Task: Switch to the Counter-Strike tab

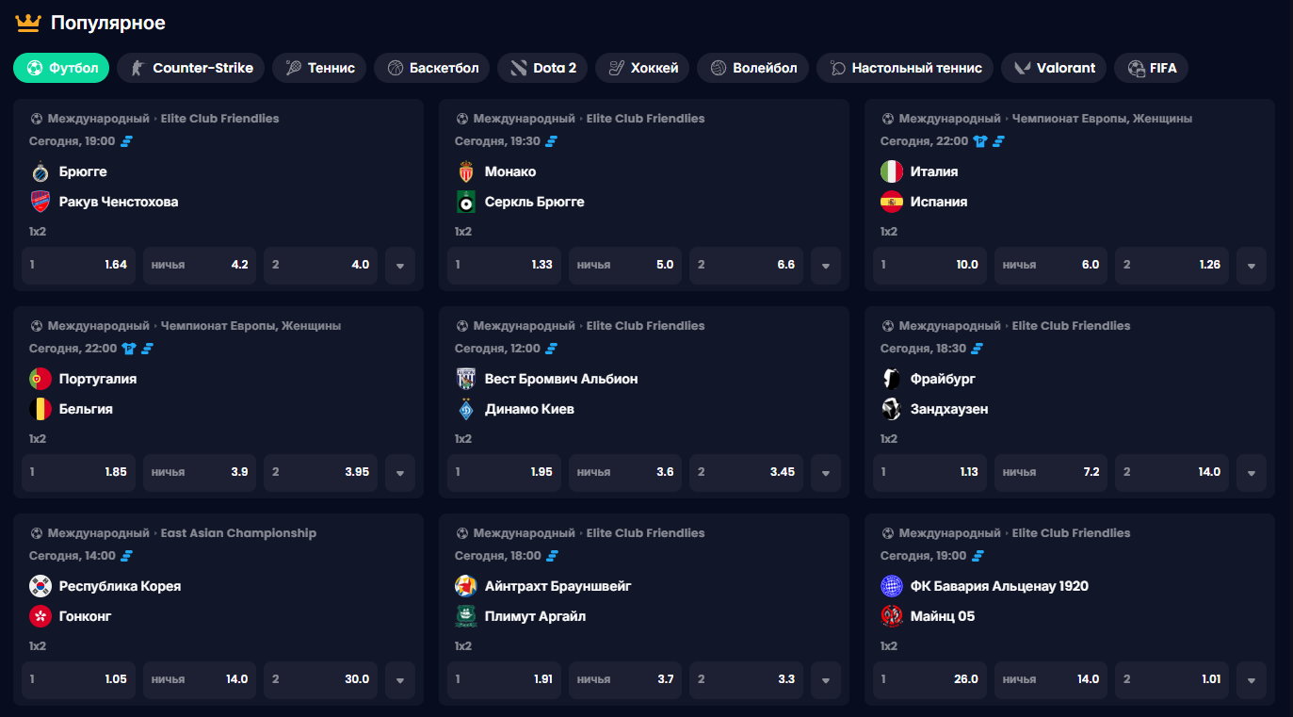Action: tap(191, 68)
